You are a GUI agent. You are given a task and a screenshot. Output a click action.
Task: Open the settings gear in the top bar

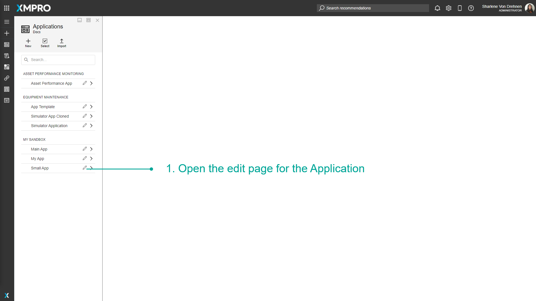pyautogui.click(x=449, y=8)
